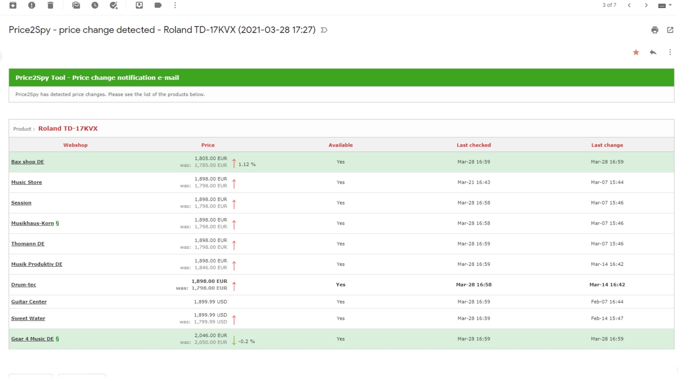The image size is (678, 377).
Task: Navigate to the newer email
Action: (x=629, y=6)
